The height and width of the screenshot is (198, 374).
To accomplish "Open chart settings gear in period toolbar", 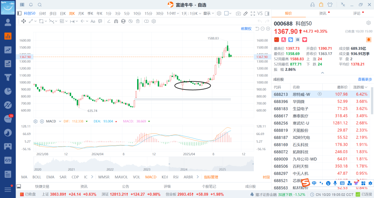I will (x=219, y=13).
